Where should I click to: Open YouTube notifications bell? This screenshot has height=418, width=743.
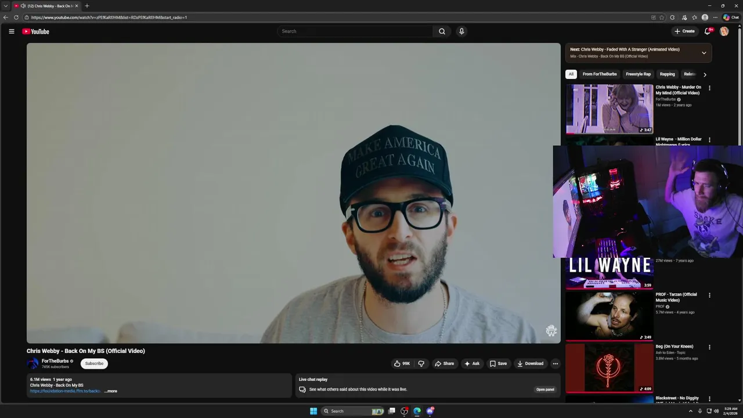pyautogui.click(x=708, y=31)
